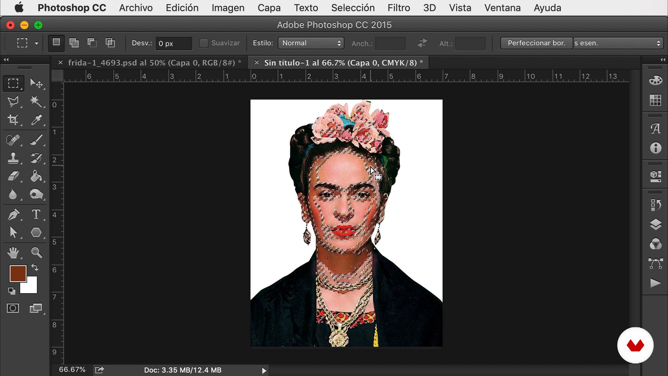Open the Estilo Normal dropdown
Viewport: 668px width, 376px height.
[311, 43]
